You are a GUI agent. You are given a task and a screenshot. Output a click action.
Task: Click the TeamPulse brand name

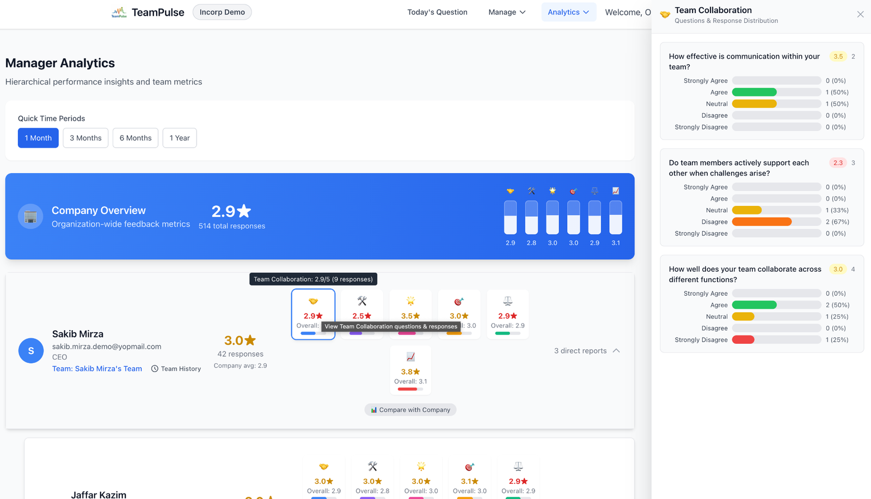[158, 12]
